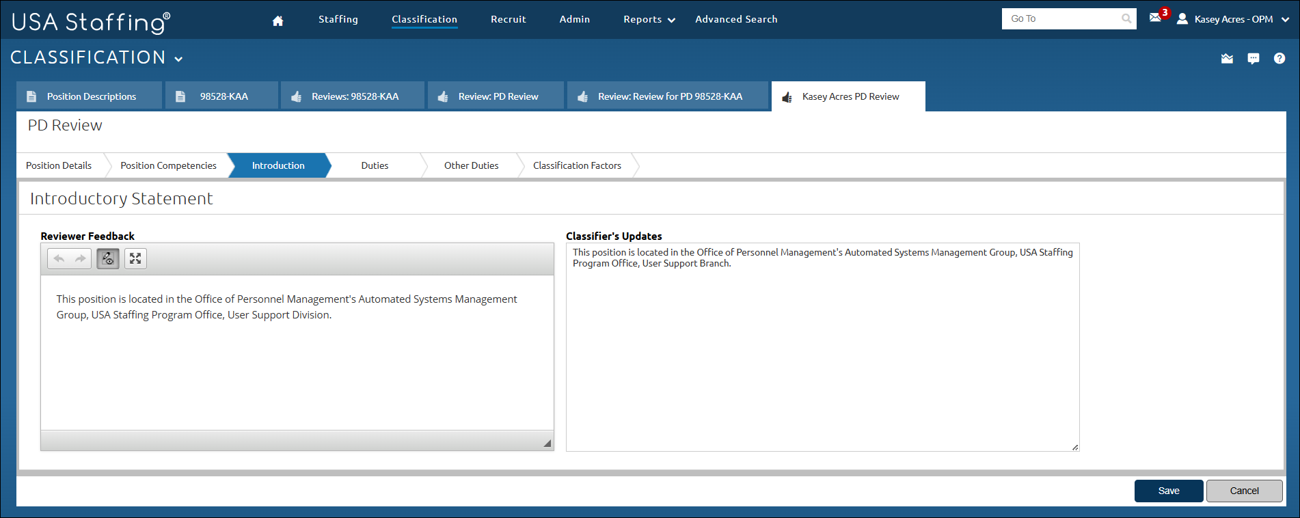This screenshot has width=1300, height=518.
Task: Toggle track changes button in editor toolbar
Action: coord(108,258)
